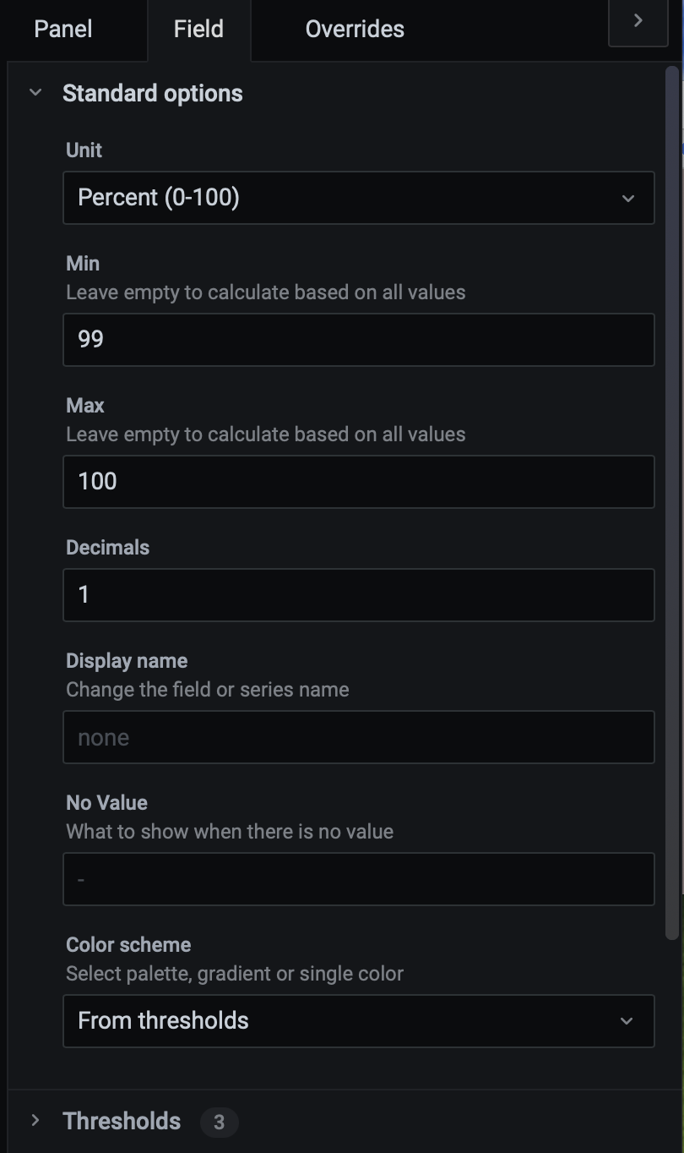
Task: Click the From thresholds color scheme field
Action: (359, 1021)
